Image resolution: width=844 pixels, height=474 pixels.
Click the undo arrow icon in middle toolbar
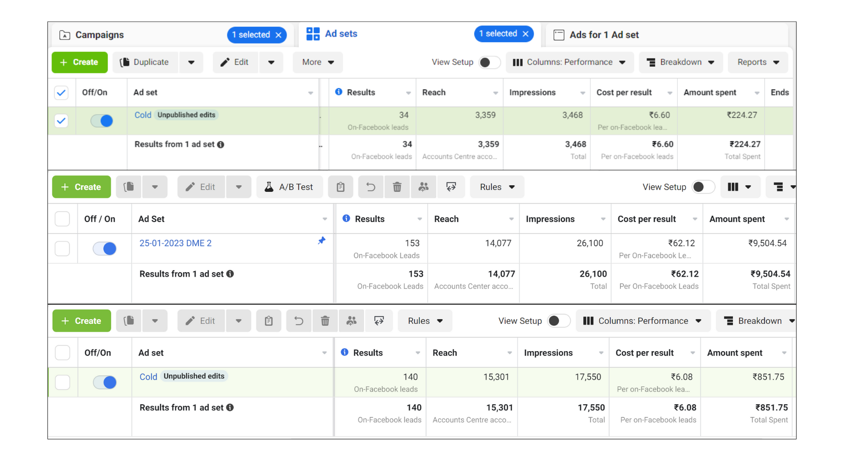[x=371, y=187]
